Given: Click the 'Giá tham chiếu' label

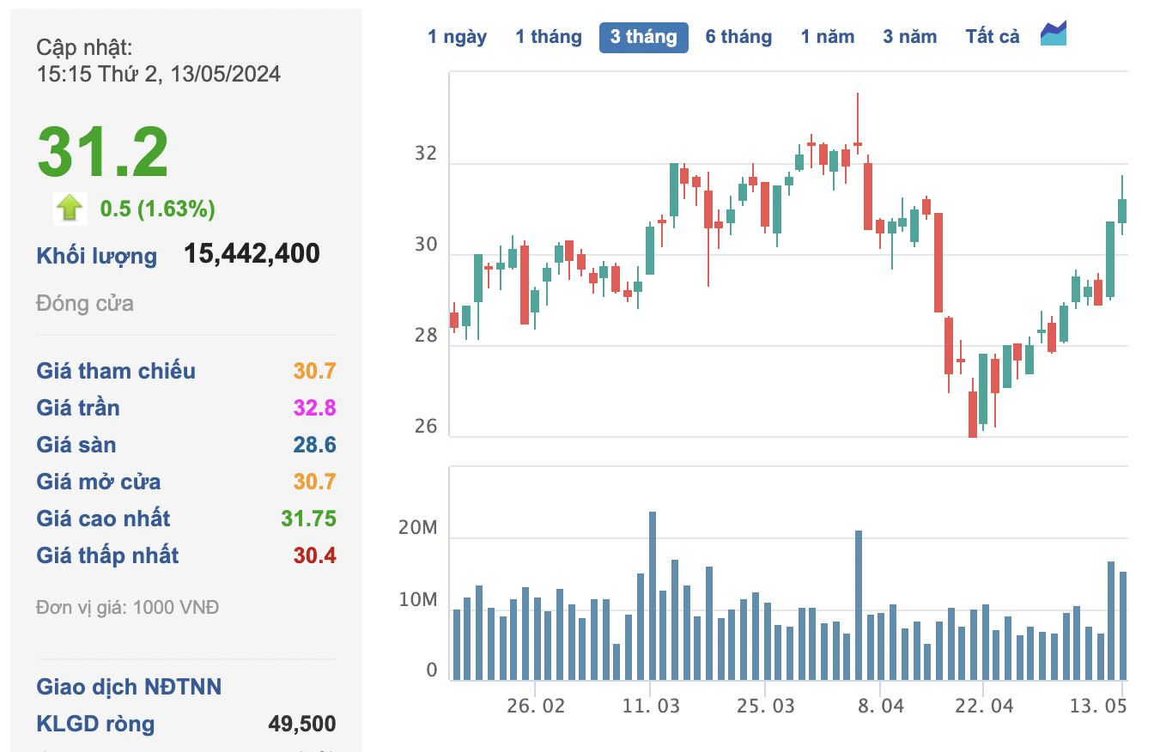Looking at the screenshot, I should [116, 371].
